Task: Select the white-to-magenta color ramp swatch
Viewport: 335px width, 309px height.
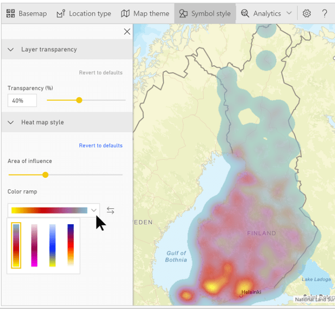Action: 34,245
